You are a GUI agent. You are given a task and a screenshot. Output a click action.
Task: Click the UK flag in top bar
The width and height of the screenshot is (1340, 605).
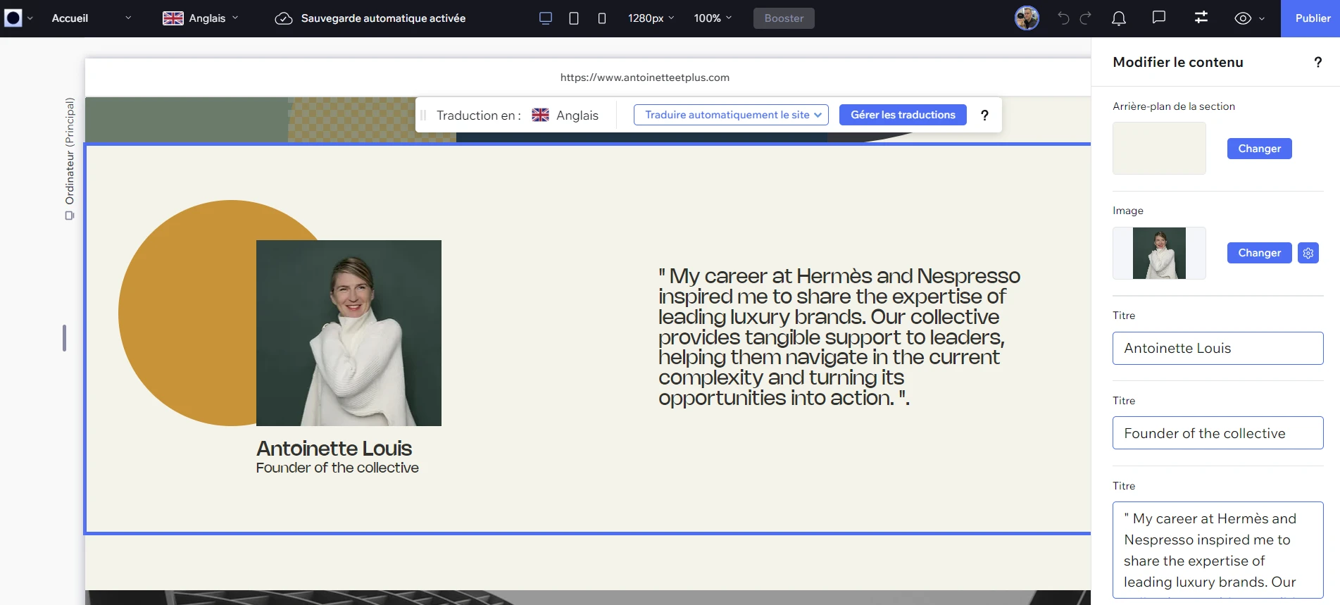pos(173,18)
